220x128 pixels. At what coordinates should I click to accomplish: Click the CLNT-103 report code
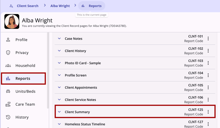point(196,61)
